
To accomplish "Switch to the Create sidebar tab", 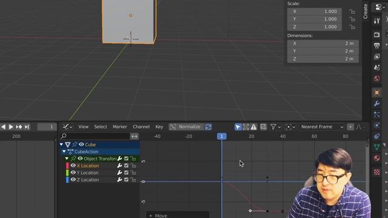I will tap(366, 11).
